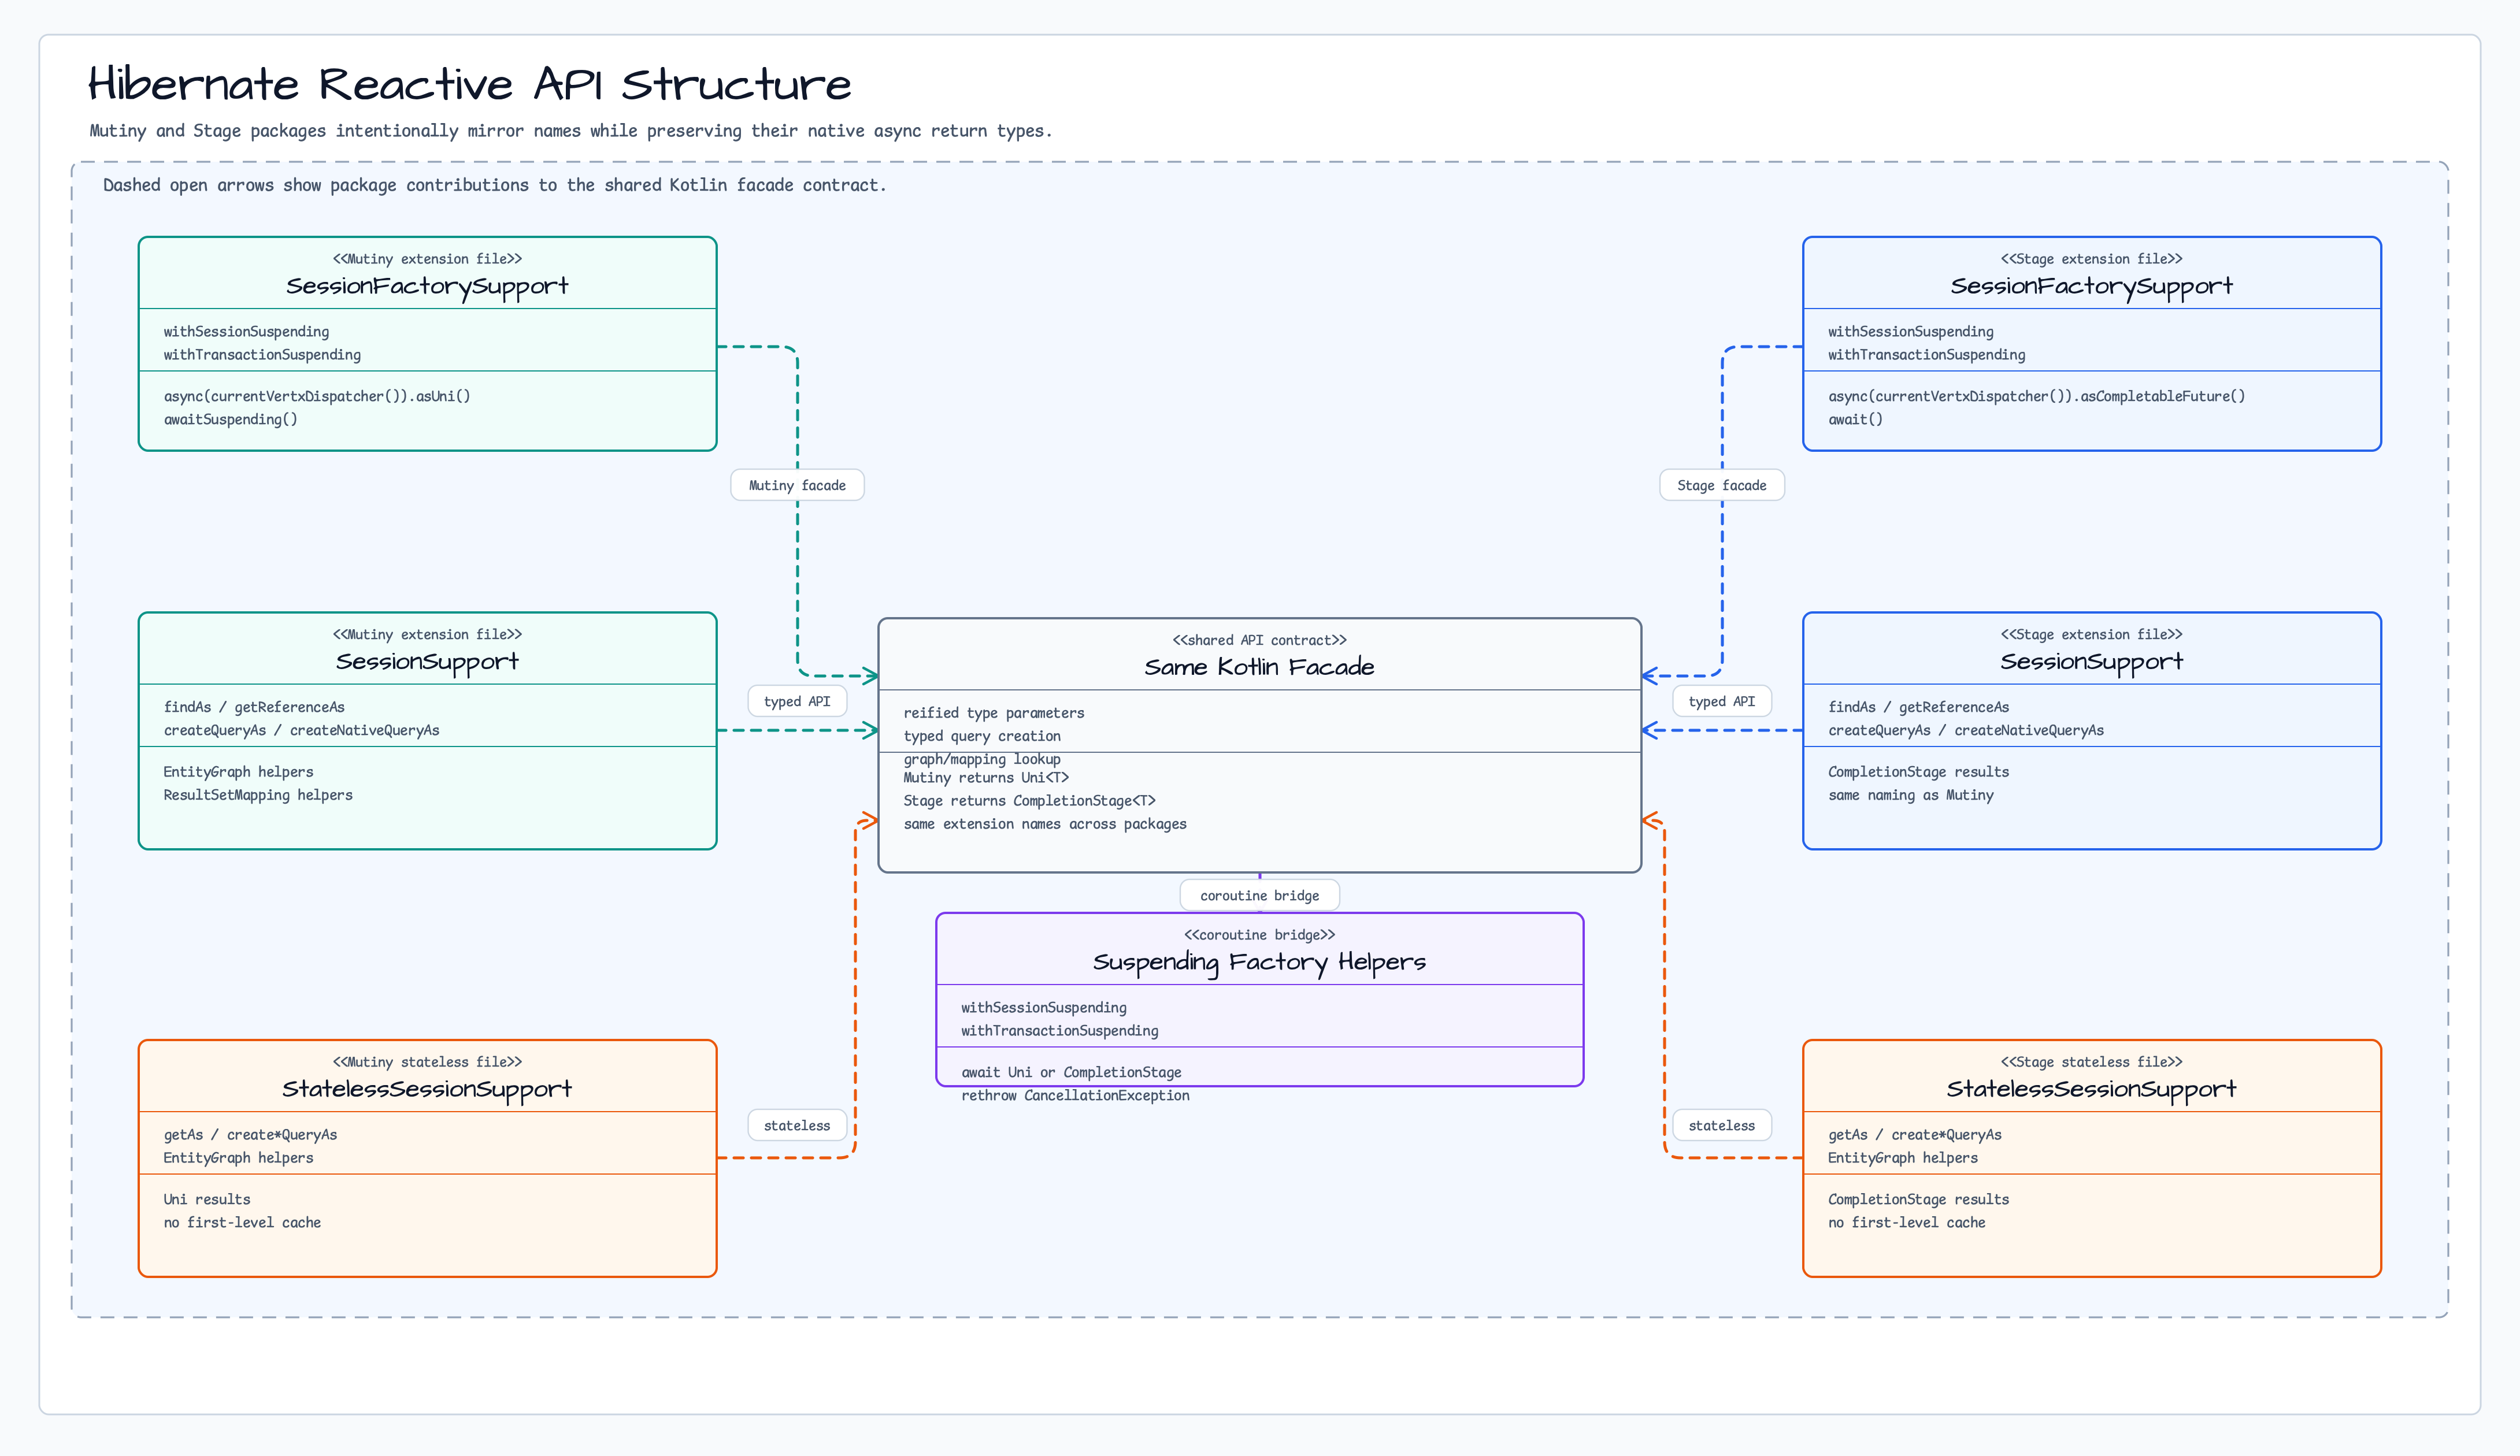
Task: Select 'withTransactionSuspending' in Suspending Factory Helpers
Action: pyautogui.click(x=1060, y=1031)
